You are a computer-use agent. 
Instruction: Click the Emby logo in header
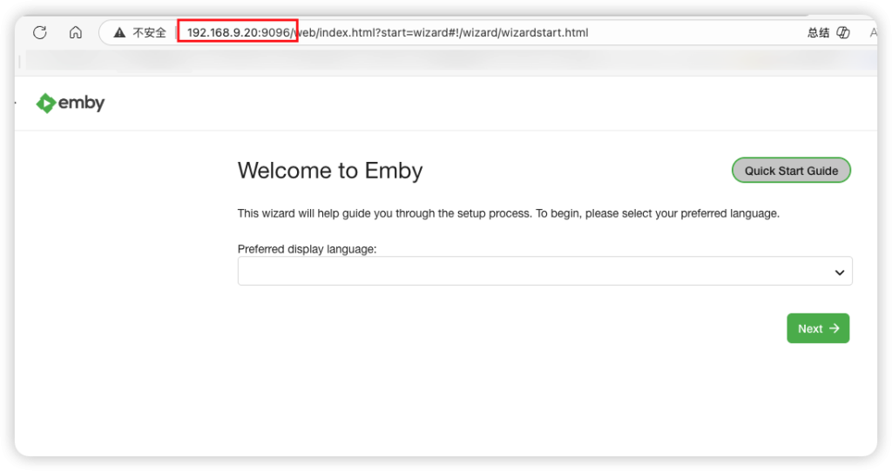tap(71, 103)
